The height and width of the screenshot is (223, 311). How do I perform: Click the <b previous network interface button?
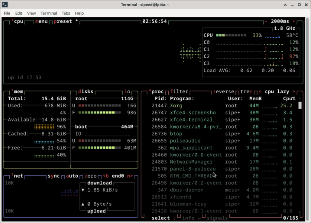coord(106,176)
